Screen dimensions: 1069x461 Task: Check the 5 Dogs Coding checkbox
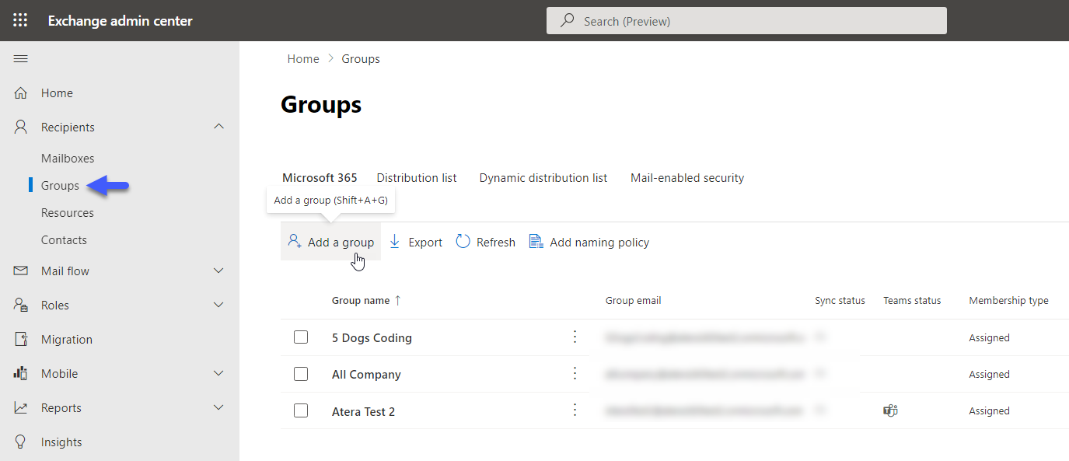[x=301, y=337]
